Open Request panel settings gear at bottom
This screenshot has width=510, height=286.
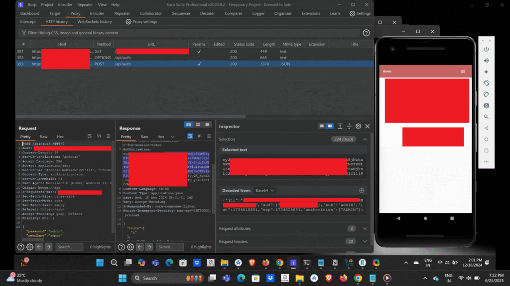(30, 247)
